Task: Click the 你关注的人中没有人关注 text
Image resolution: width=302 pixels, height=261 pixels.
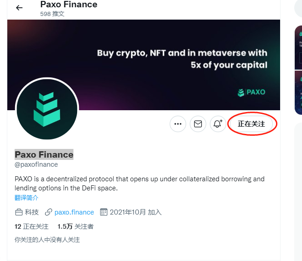Action: click(x=47, y=240)
